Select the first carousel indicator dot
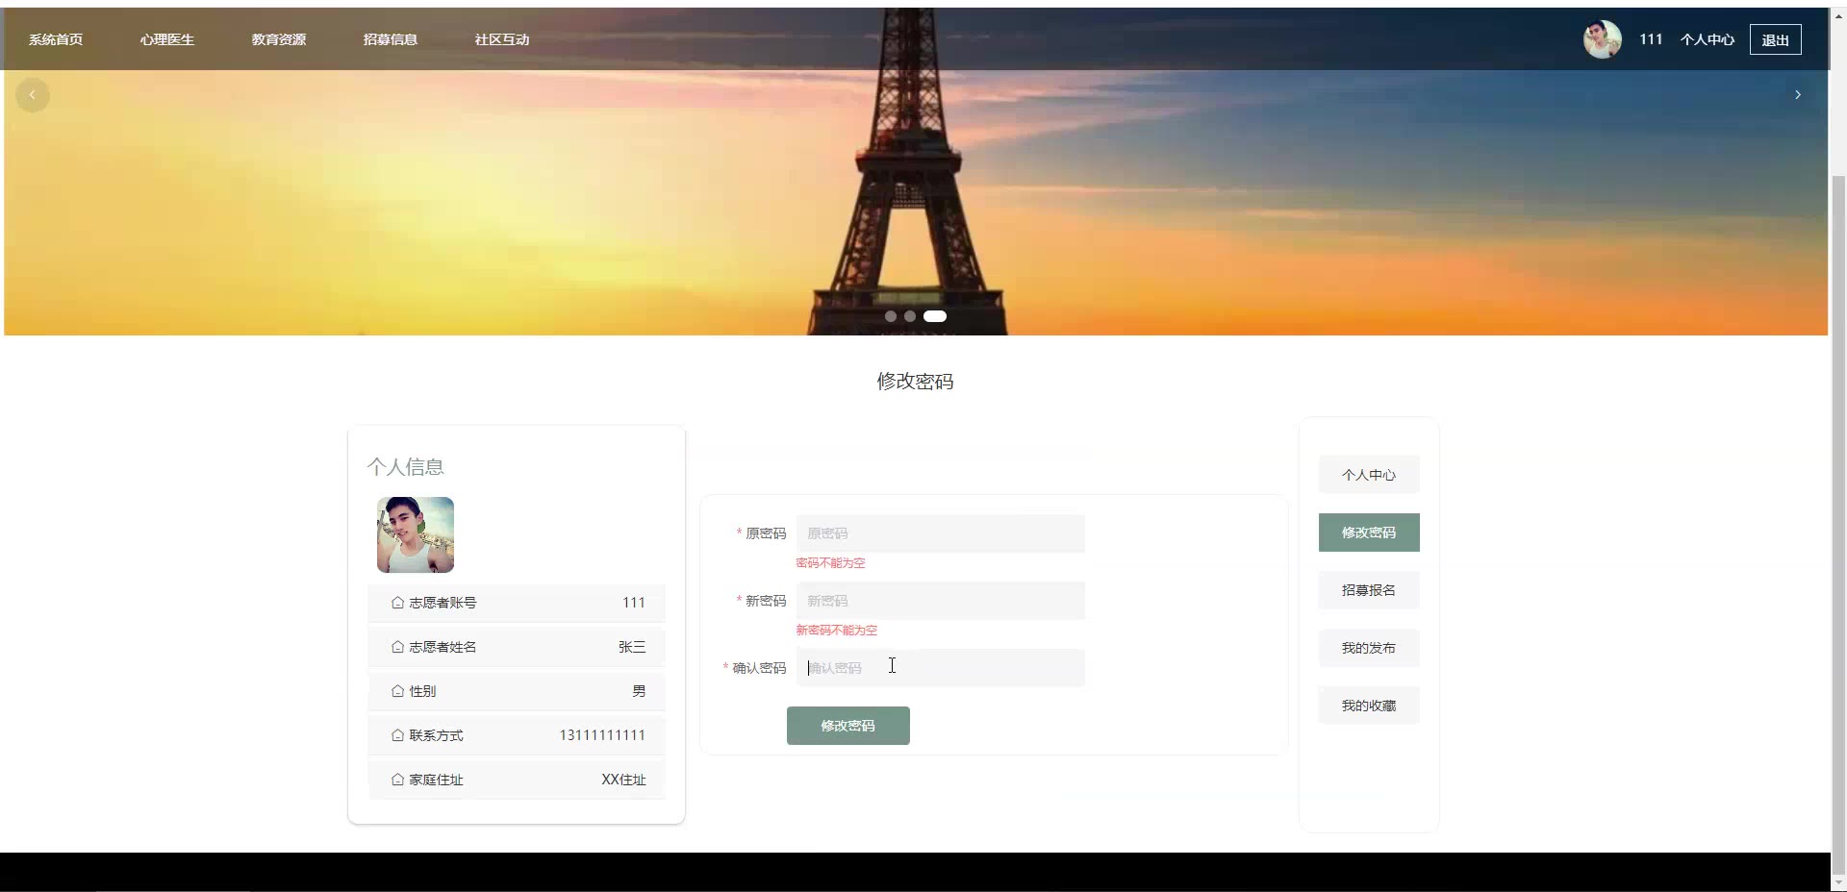1847x892 pixels. (x=891, y=316)
